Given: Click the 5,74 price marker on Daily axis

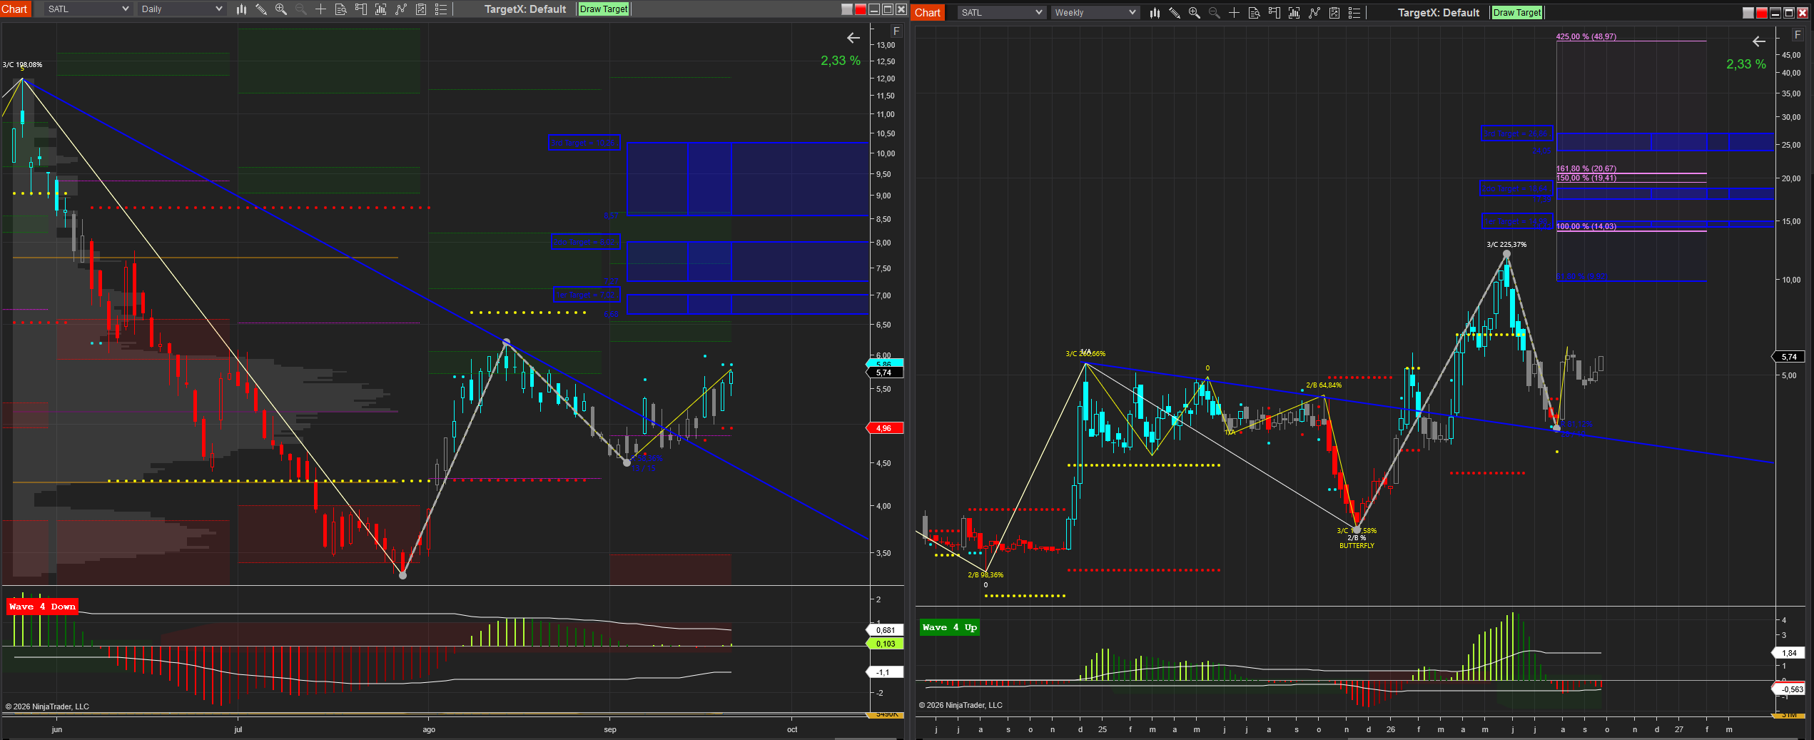Looking at the screenshot, I should pos(884,372).
